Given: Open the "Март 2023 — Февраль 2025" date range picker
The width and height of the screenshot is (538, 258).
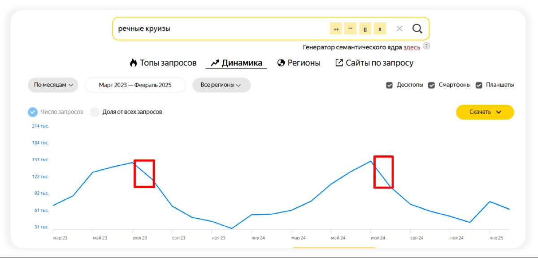Looking at the screenshot, I should [x=135, y=85].
